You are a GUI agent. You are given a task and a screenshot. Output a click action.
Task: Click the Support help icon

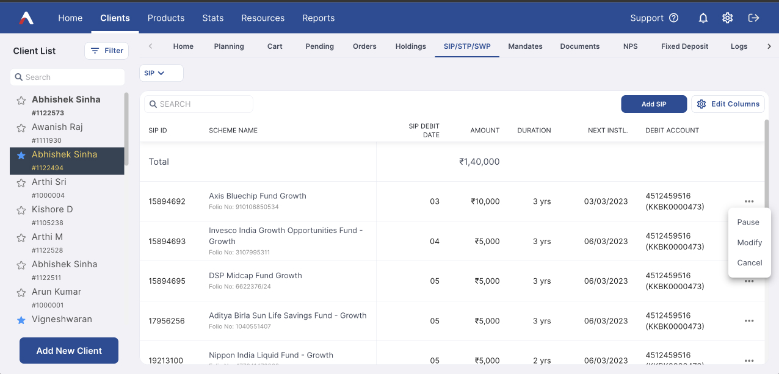[x=674, y=18]
